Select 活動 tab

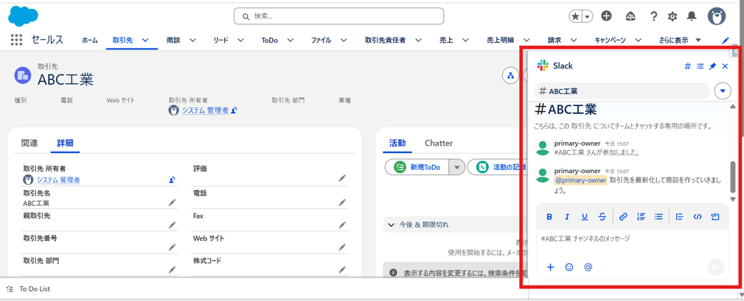pos(397,143)
